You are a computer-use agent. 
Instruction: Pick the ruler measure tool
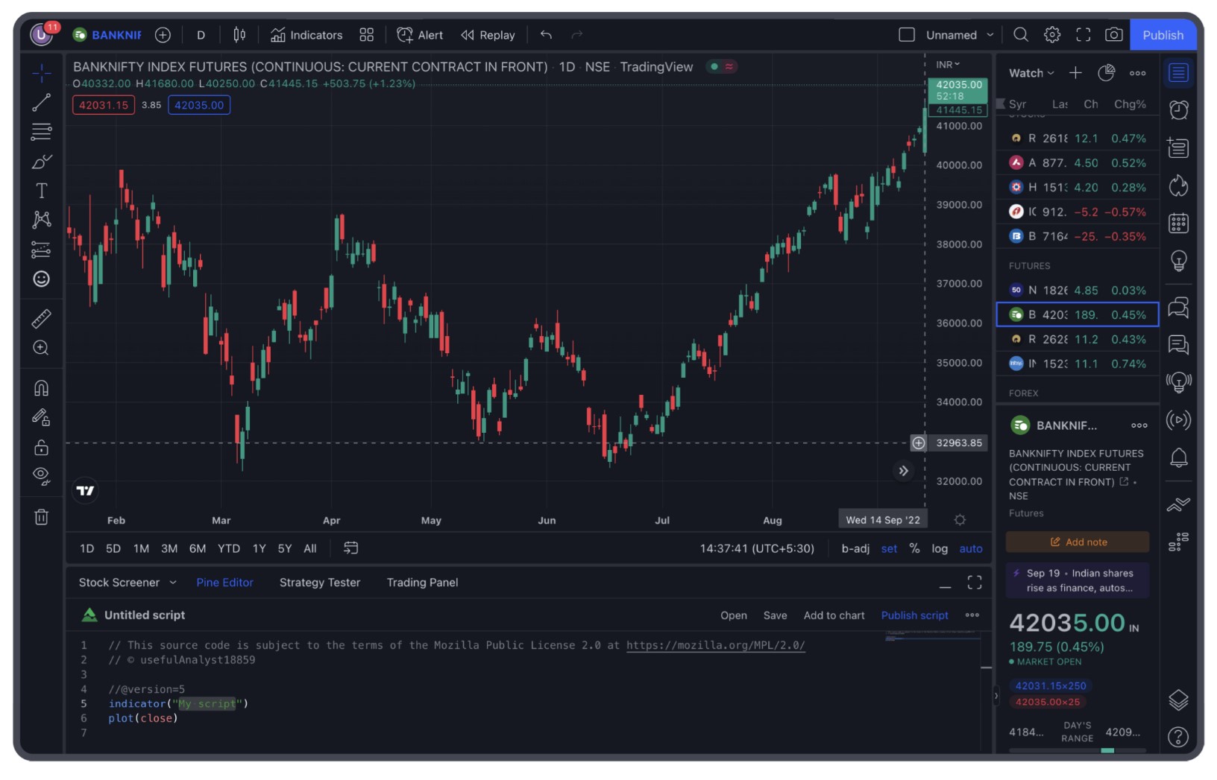point(41,319)
